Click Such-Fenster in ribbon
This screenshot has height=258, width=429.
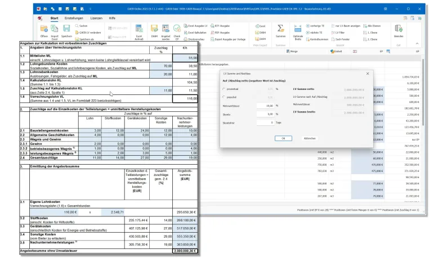(x=341, y=39)
